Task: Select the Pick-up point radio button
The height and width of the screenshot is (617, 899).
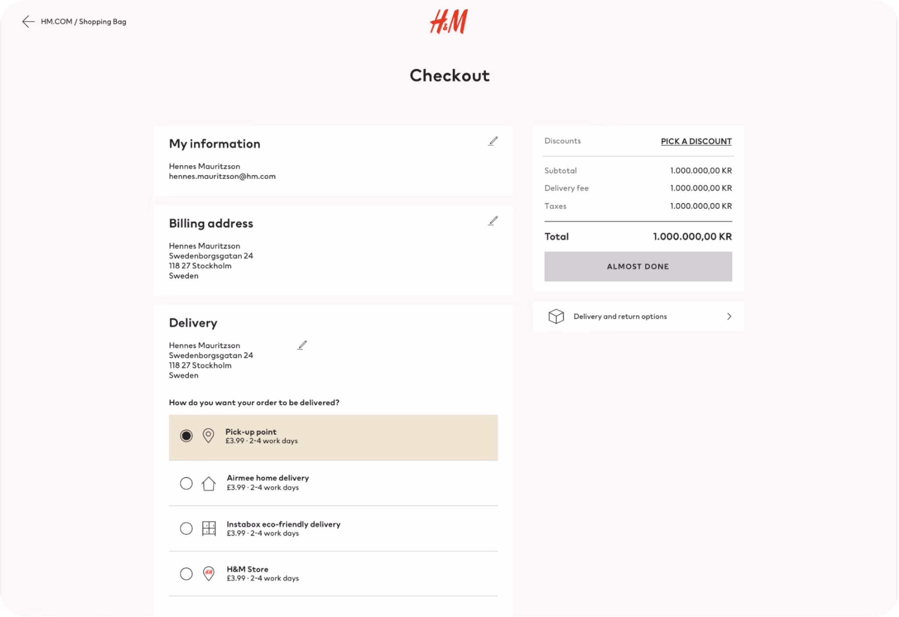Action: (x=186, y=436)
